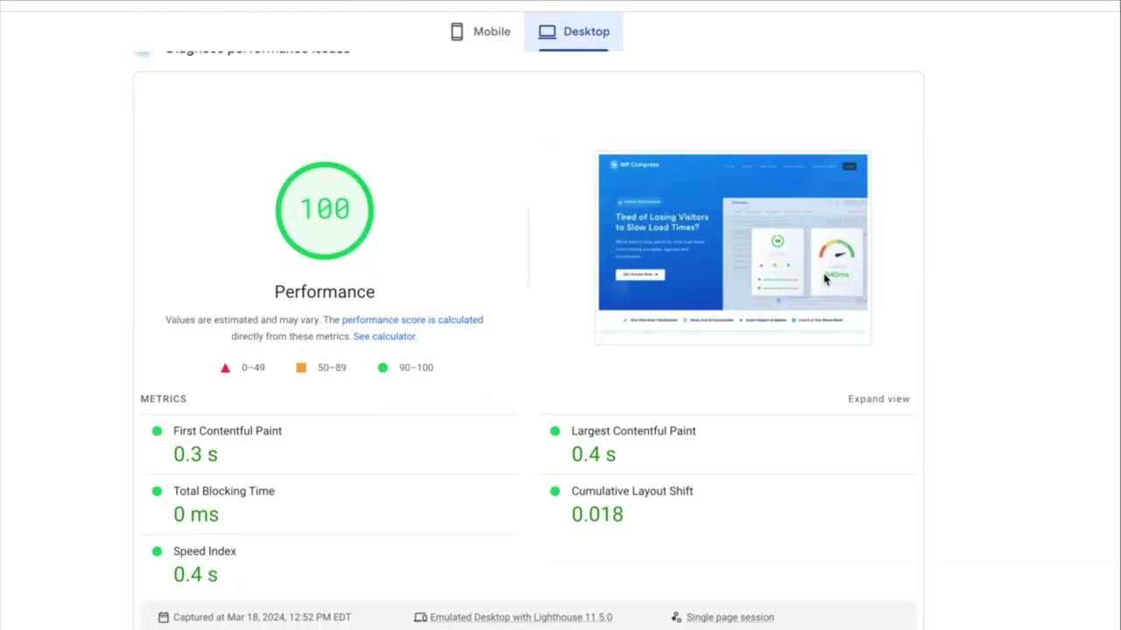The width and height of the screenshot is (1121, 630).
Task: Select the Desktop tab
Action: pos(574,31)
